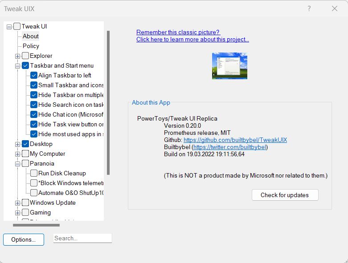Collapse the Paranoia tree node
Viewport: 348px width, 263px height.
(x=17, y=164)
